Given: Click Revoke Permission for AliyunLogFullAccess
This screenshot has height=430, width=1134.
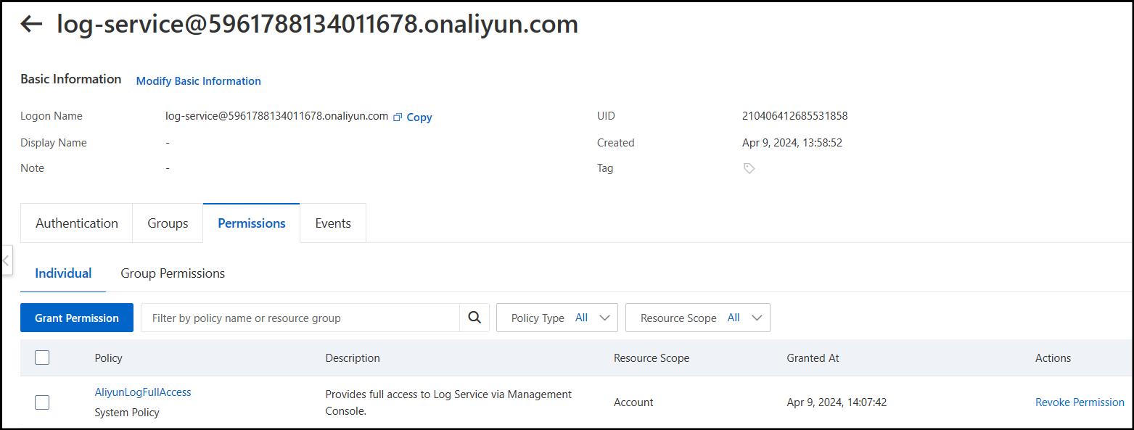Looking at the screenshot, I should tap(1080, 402).
